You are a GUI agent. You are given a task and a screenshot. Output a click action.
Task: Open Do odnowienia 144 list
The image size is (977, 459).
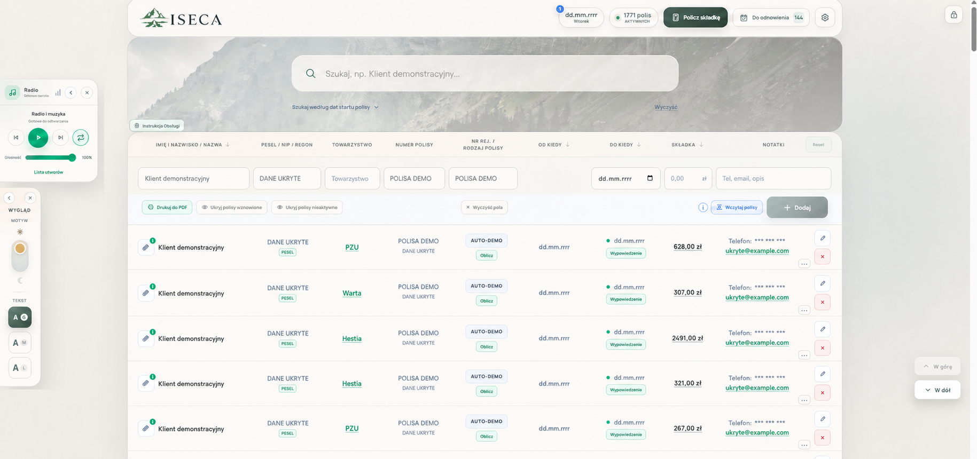click(771, 18)
